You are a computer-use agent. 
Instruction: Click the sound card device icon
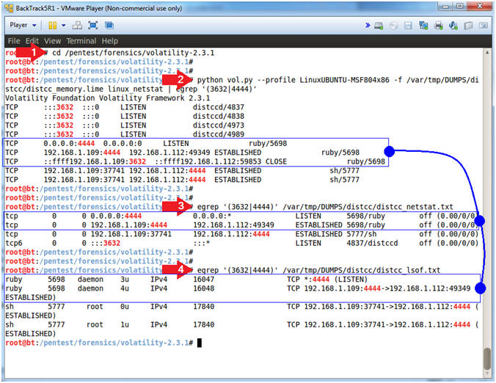tap(453, 26)
